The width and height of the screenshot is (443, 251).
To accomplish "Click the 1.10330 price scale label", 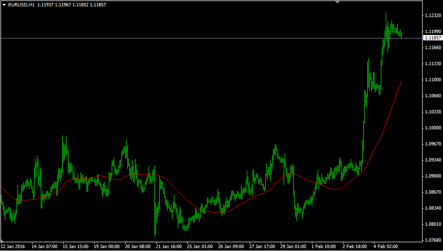I will pyautogui.click(x=433, y=112).
